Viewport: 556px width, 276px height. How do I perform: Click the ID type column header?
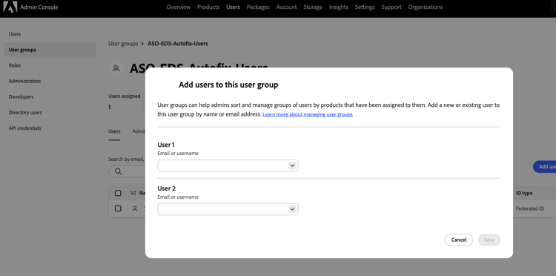[x=523, y=194]
